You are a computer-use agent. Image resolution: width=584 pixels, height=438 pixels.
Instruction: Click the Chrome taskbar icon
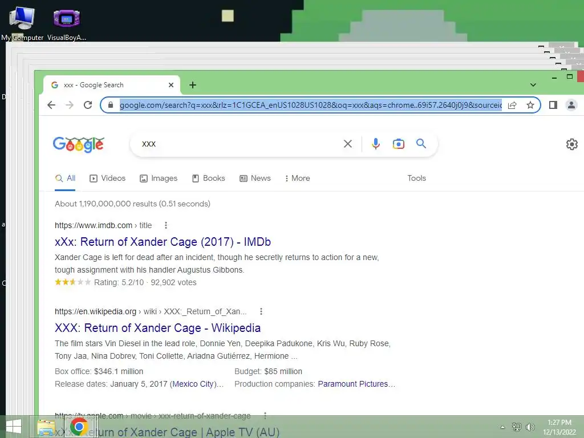[79, 427]
